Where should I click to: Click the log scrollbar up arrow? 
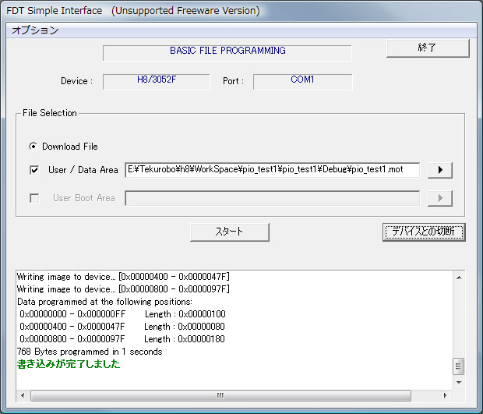(x=459, y=277)
